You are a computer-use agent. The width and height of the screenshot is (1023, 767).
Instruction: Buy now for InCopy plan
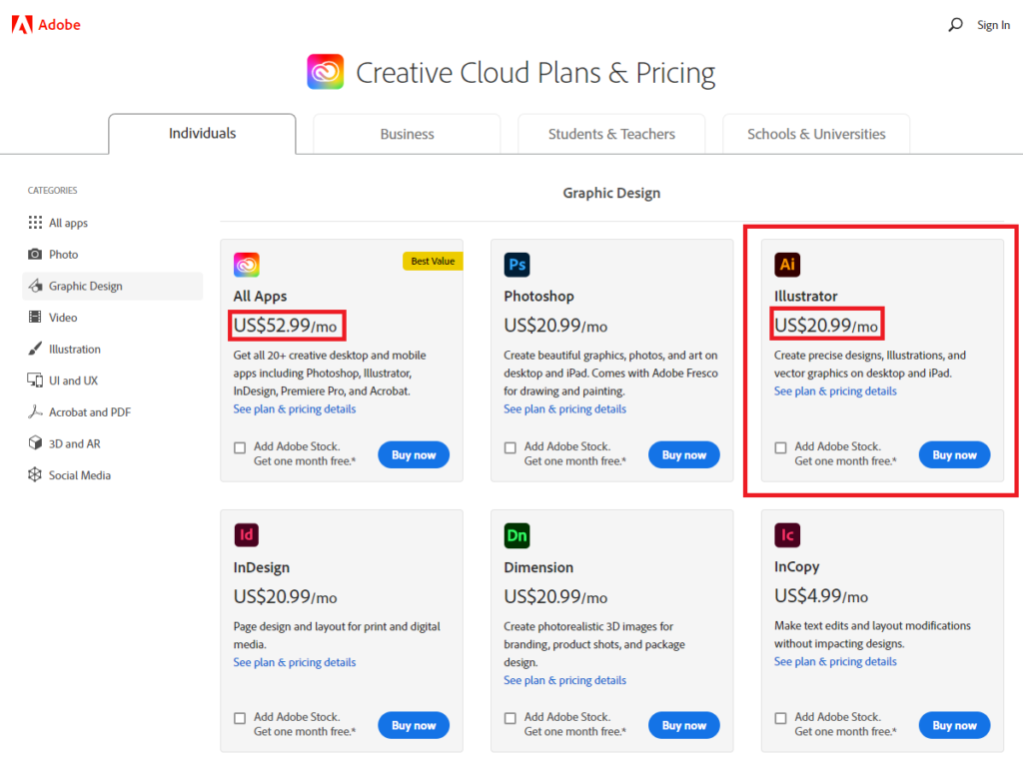[954, 725]
